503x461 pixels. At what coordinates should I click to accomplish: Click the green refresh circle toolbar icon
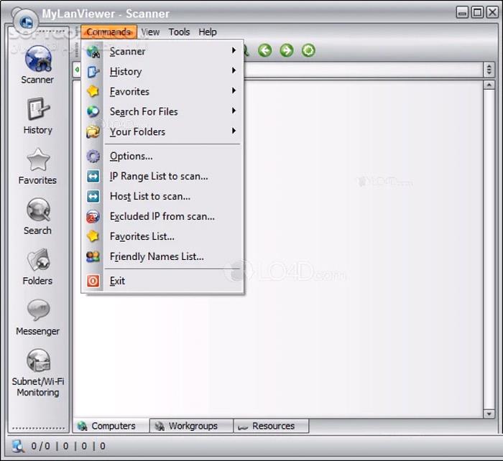(308, 50)
